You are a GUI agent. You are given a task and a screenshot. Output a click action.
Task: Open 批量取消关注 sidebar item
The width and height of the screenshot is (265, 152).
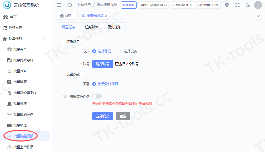25,115
